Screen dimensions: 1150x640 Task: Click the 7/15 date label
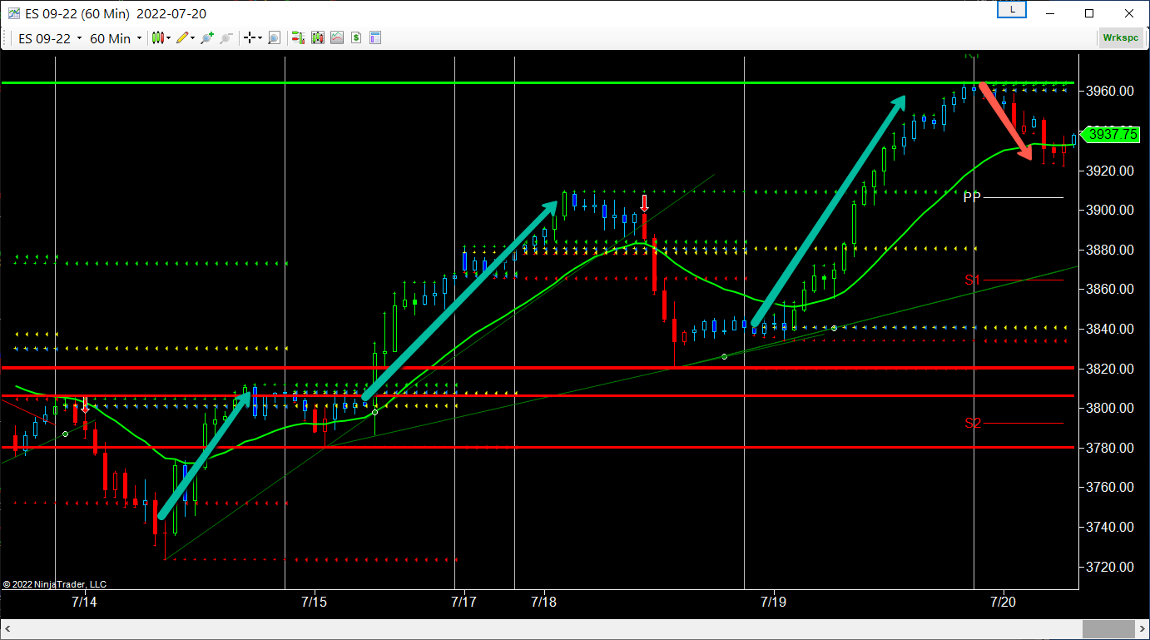[314, 602]
